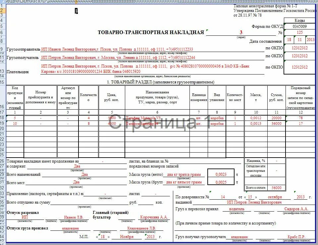
Task: Select the year "2013" in Дата составления
Action: [310, 40]
